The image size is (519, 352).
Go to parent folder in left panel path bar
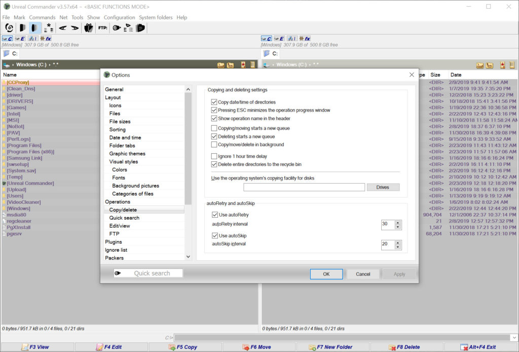coord(231,65)
